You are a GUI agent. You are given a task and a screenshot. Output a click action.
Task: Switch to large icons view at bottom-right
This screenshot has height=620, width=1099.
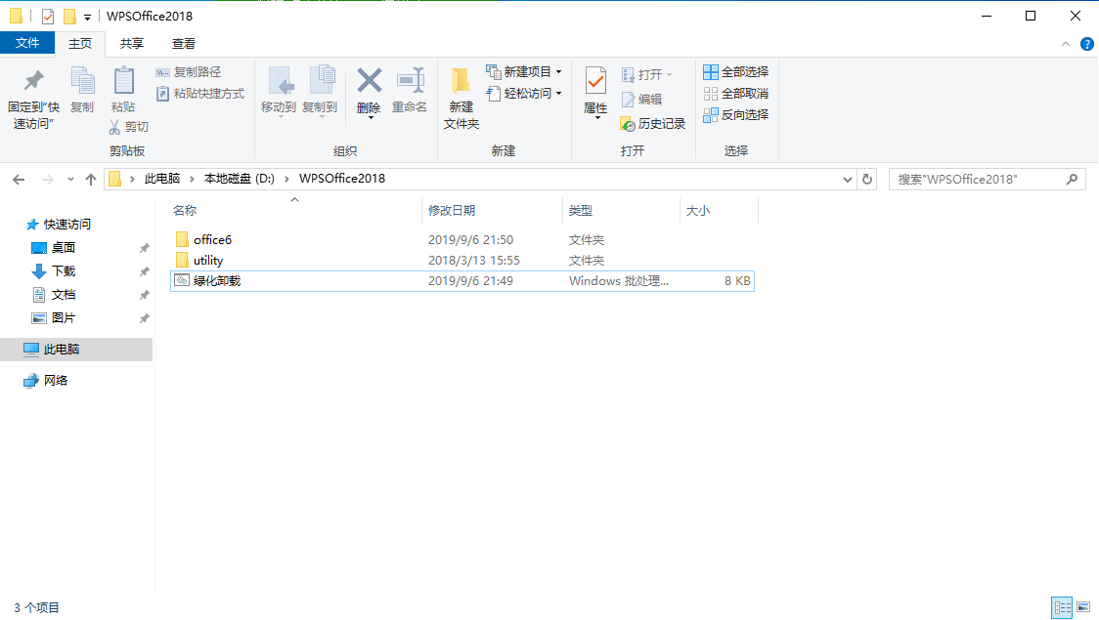(1083, 607)
